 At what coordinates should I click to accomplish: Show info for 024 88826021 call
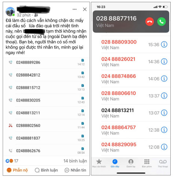coord(164,61)
